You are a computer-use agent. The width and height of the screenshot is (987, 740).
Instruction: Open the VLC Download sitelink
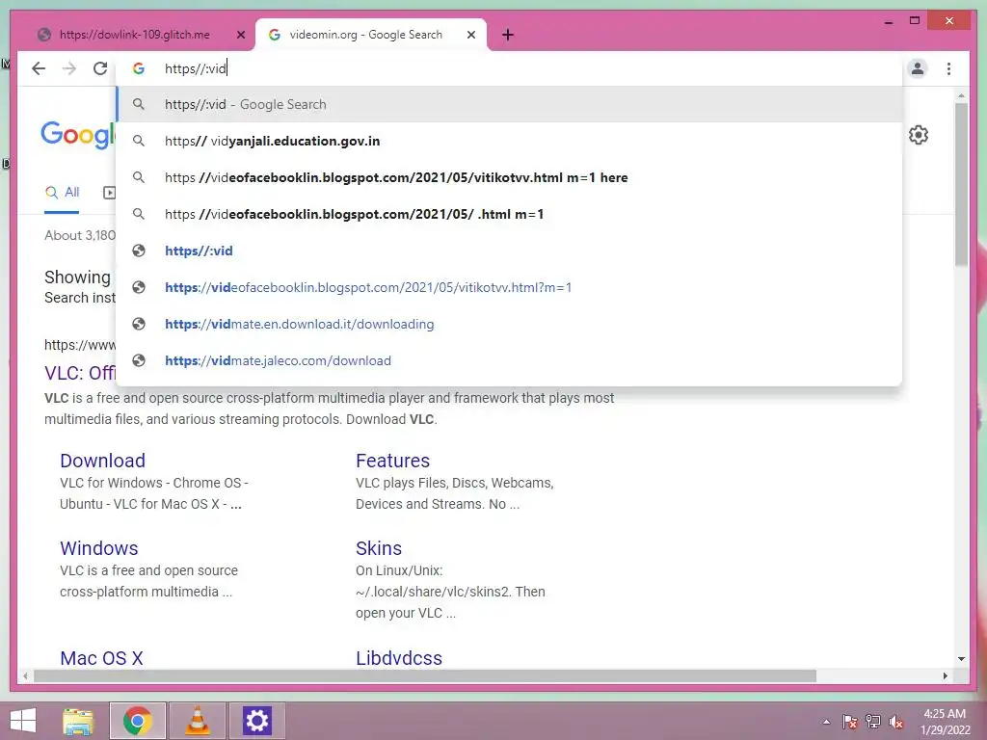pyautogui.click(x=102, y=461)
